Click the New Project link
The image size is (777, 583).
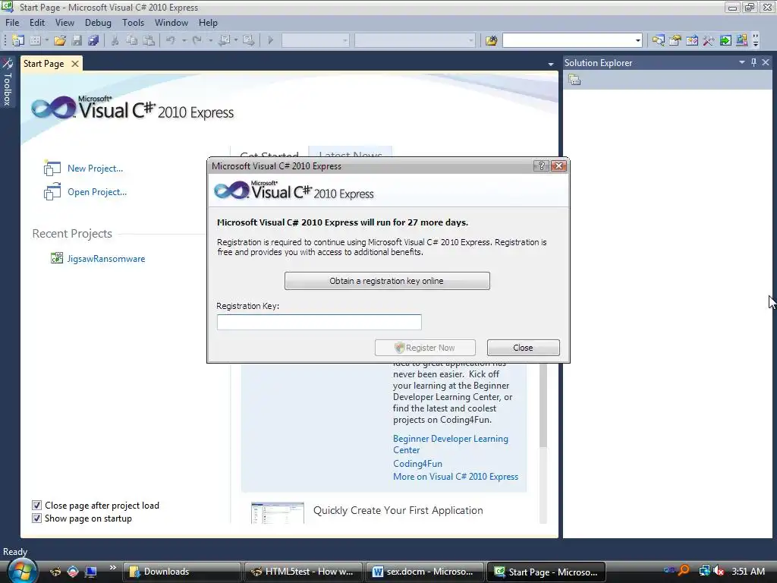(x=95, y=169)
